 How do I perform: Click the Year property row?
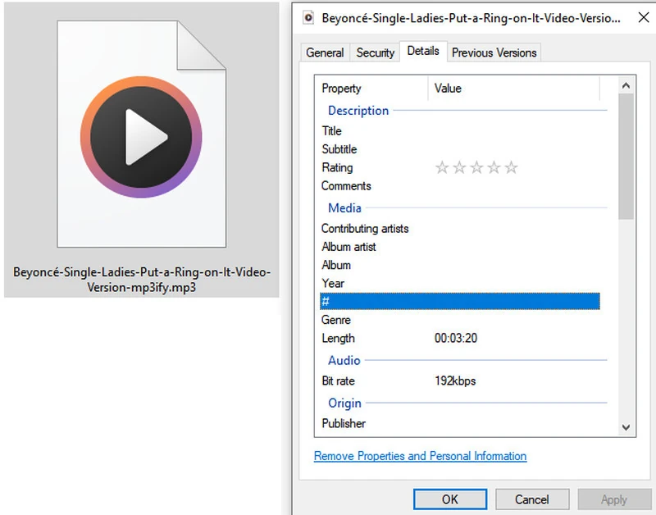click(x=460, y=284)
